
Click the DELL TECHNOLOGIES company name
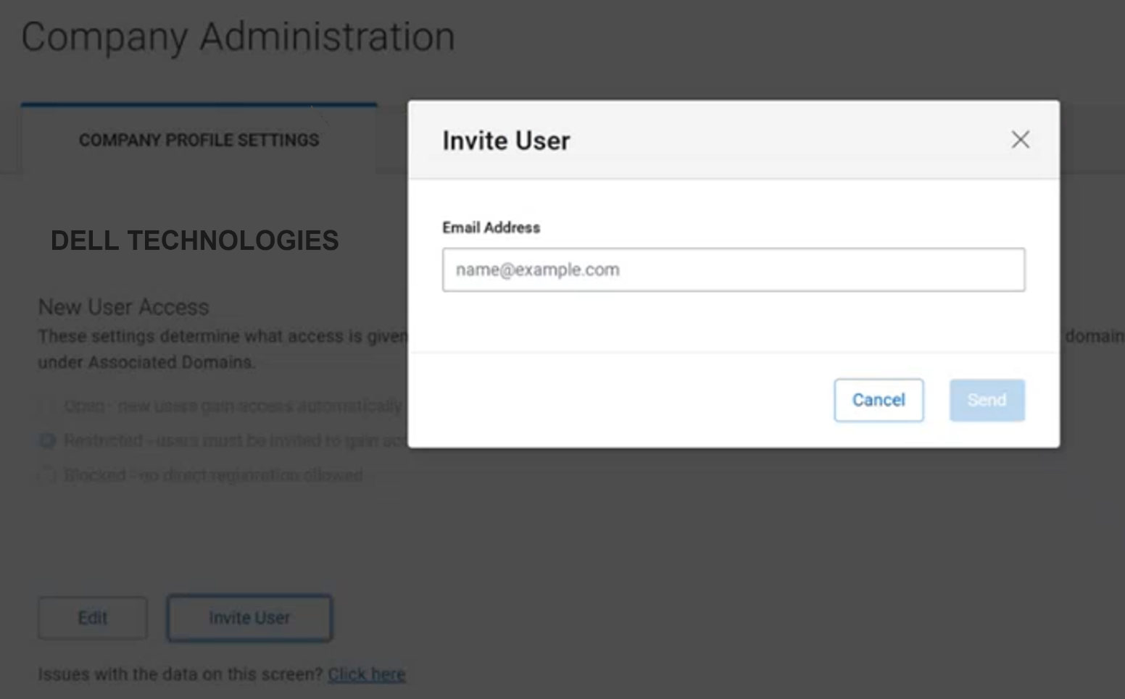pyautogui.click(x=194, y=240)
